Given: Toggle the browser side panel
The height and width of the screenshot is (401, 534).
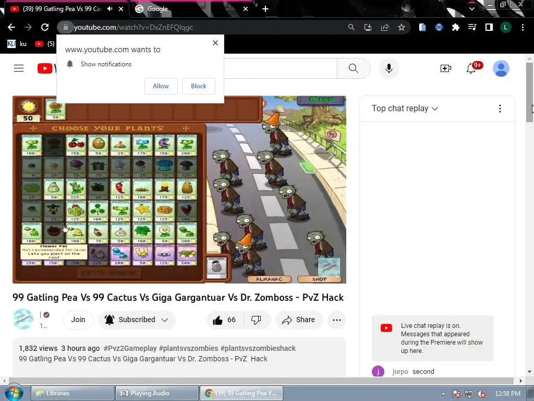Looking at the screenshot, I should [x=489, y=27].
